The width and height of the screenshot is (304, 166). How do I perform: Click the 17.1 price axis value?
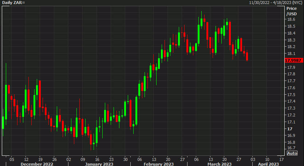(291, 122)
